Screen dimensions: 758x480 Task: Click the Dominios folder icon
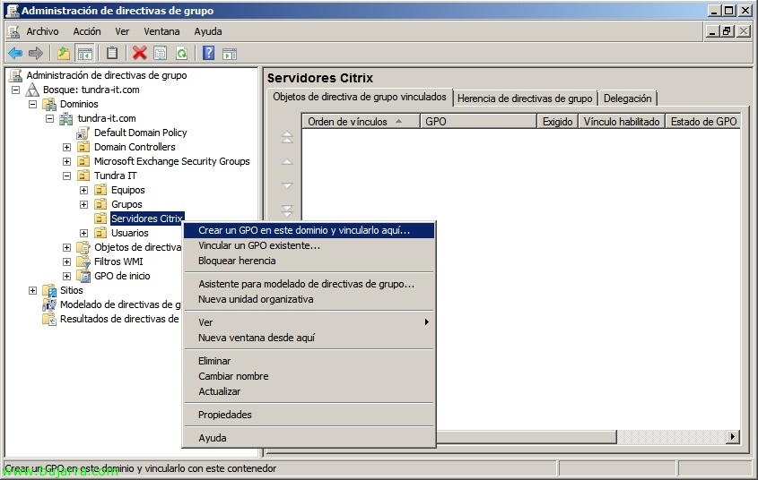[49, 104]
